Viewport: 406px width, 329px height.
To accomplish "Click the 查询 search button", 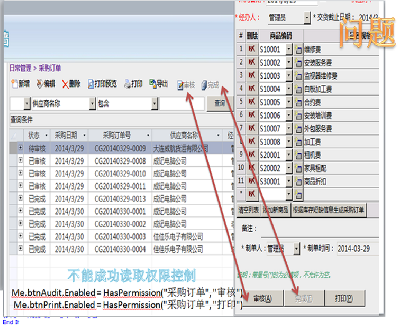I will click(220, 103).
